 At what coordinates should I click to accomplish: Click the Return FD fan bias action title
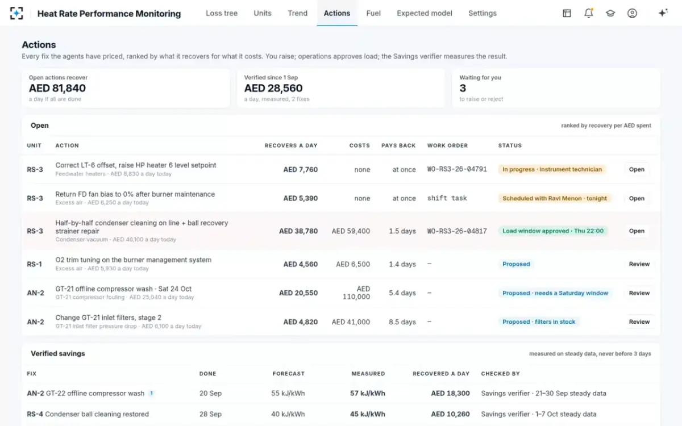pos(135,194)
